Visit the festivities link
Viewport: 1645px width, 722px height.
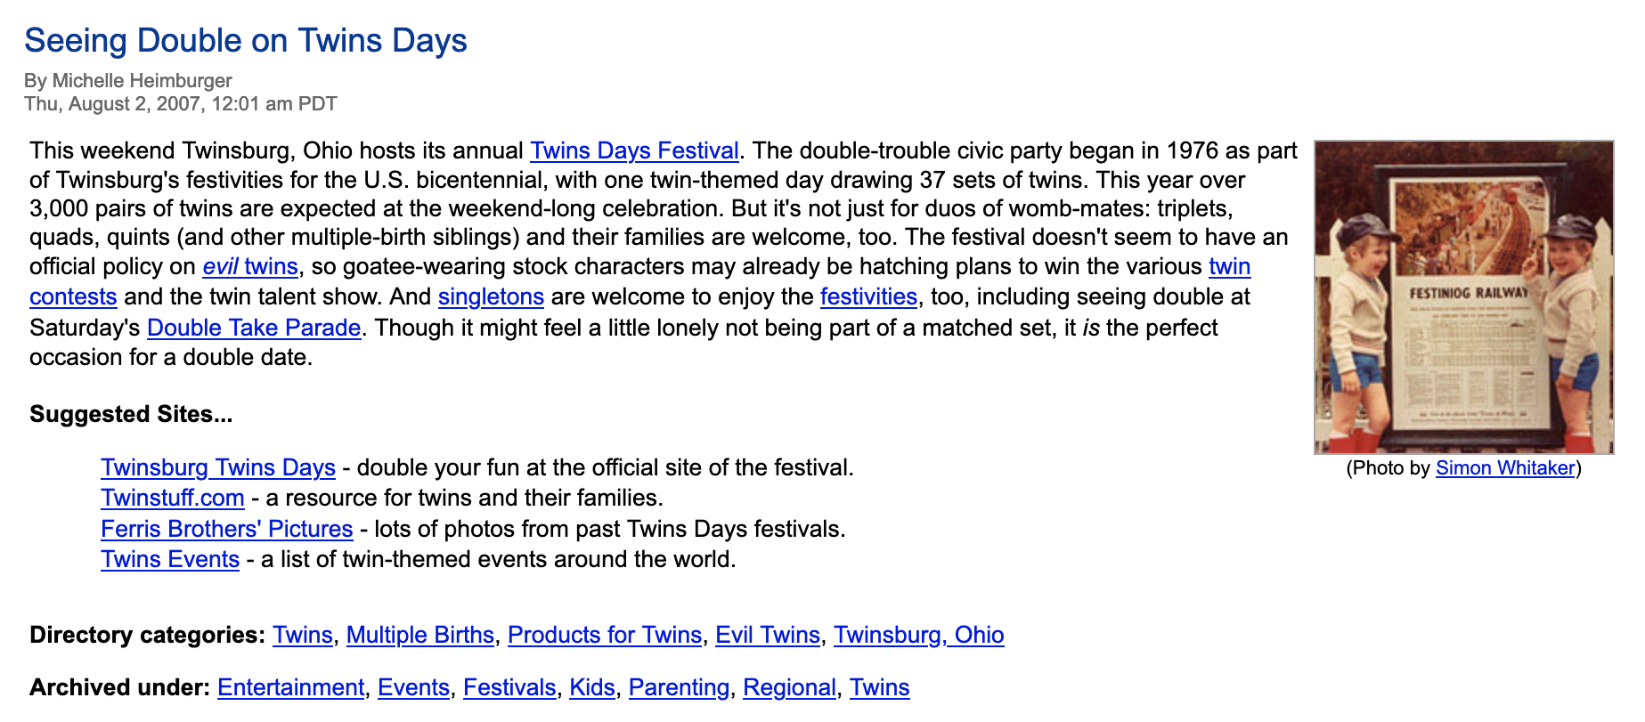coord(868,296)
